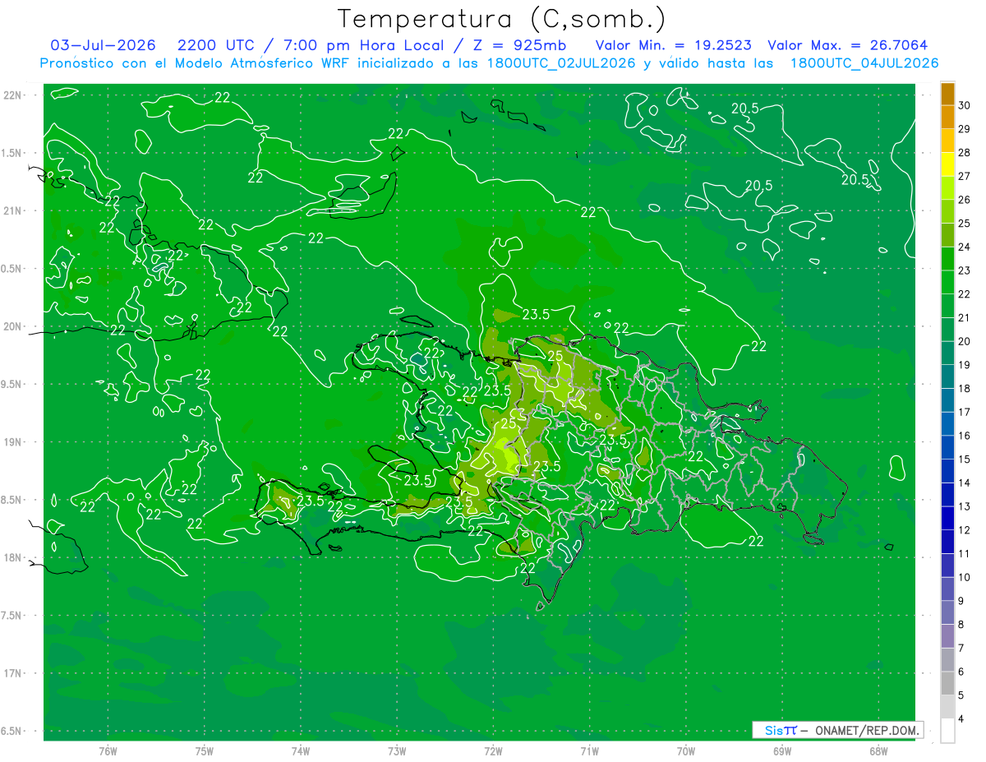Click the '69W' longitude axis label
The height and width of the screenshot is (762, 986).
(x=781, y=750)
